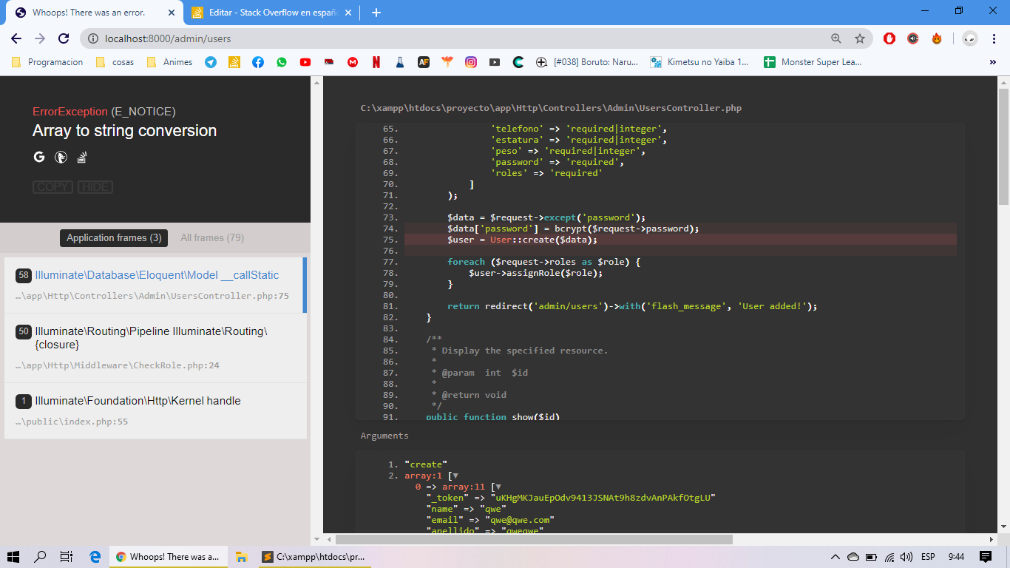This screenshot has height=568, width=1010.
Task: Open the Whoops! Chrome window taskbar button
Action: click(x=167, y=556)
